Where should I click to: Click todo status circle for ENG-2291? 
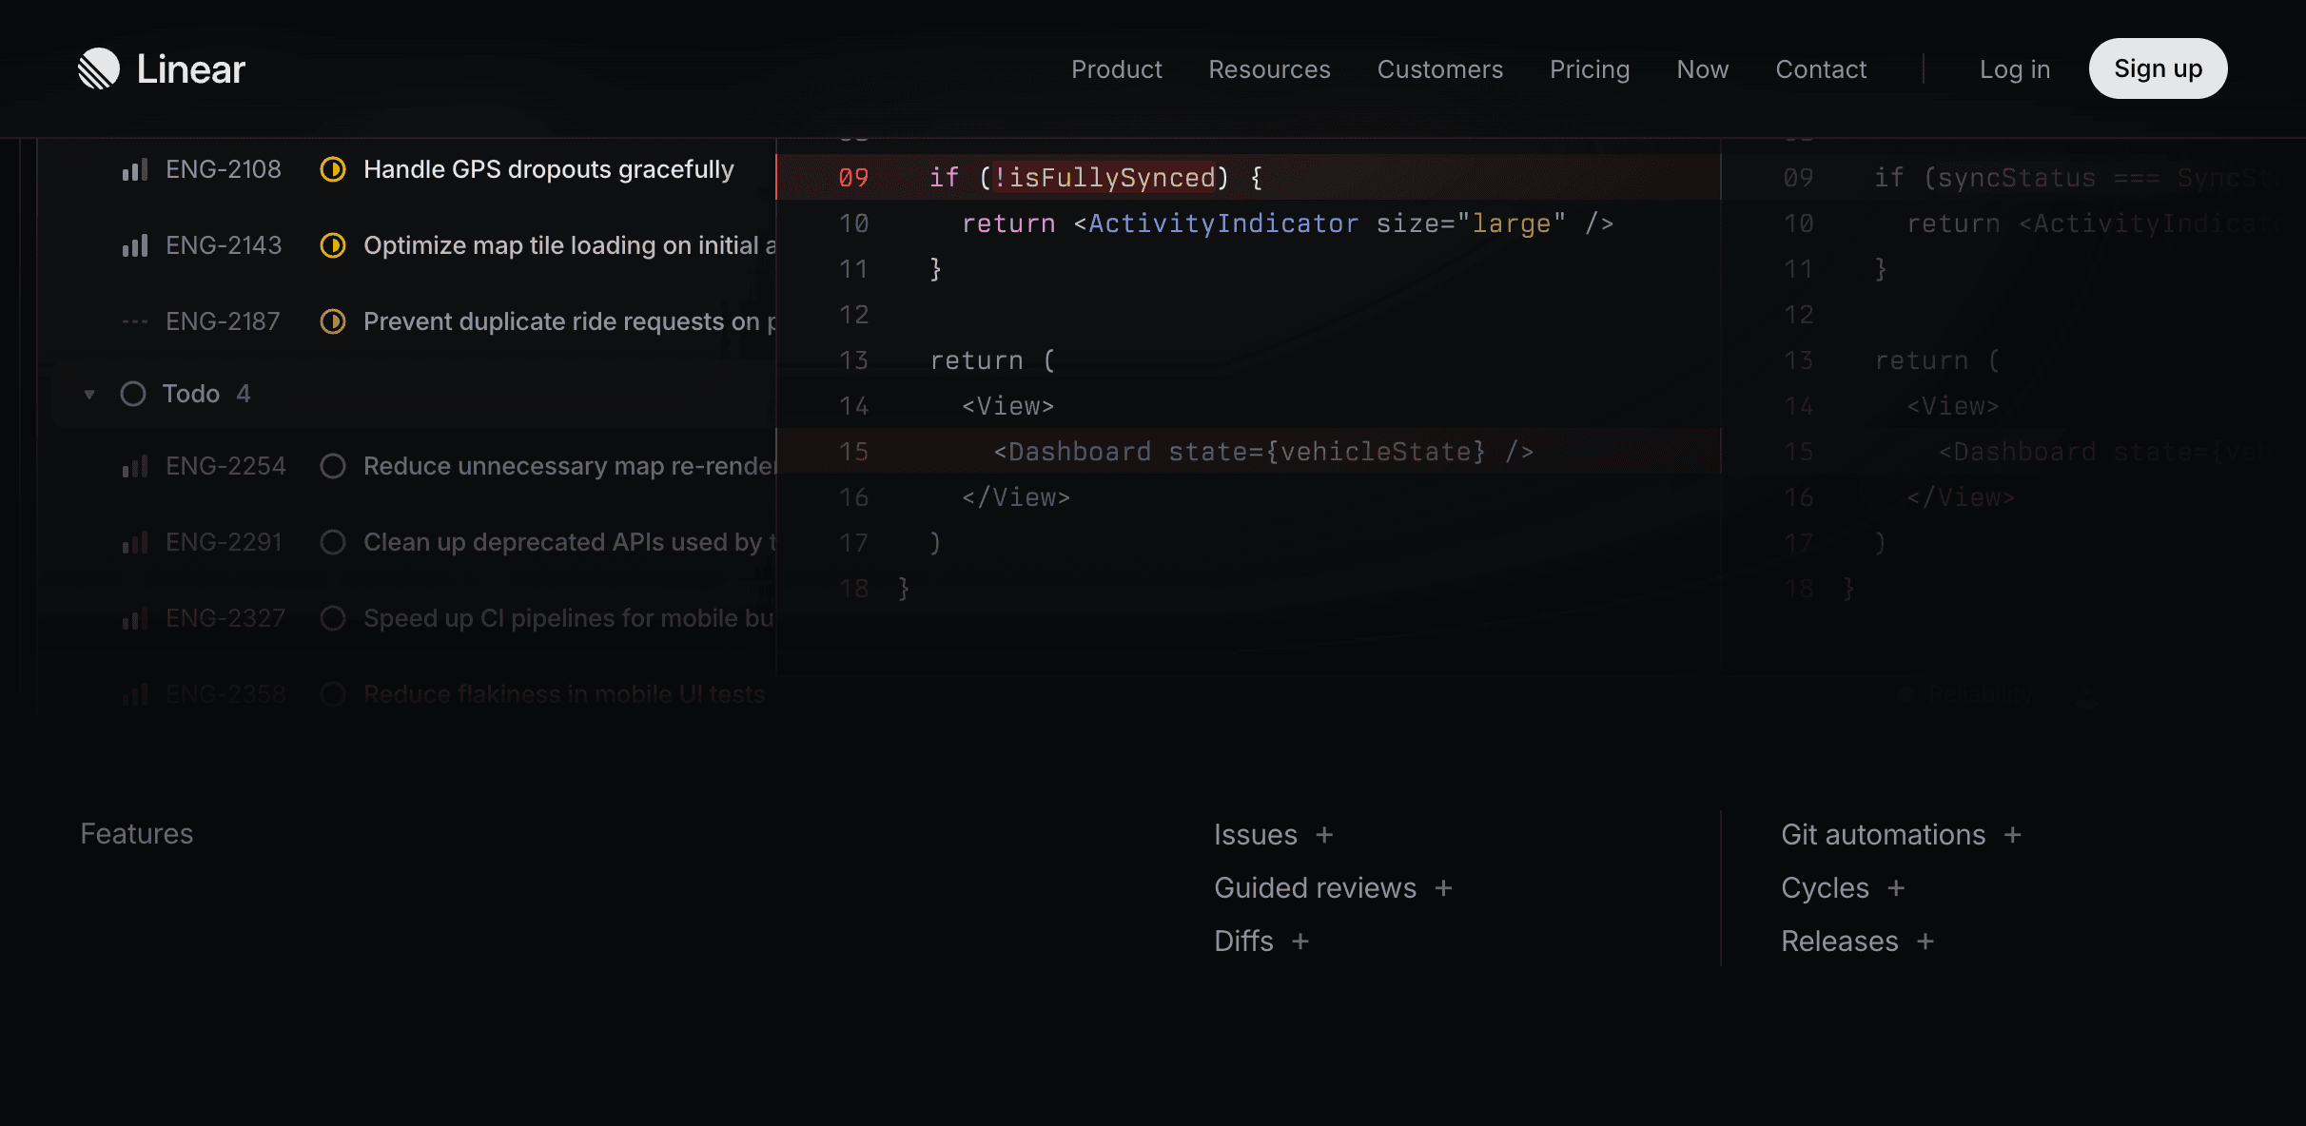(x=333, y=542)
